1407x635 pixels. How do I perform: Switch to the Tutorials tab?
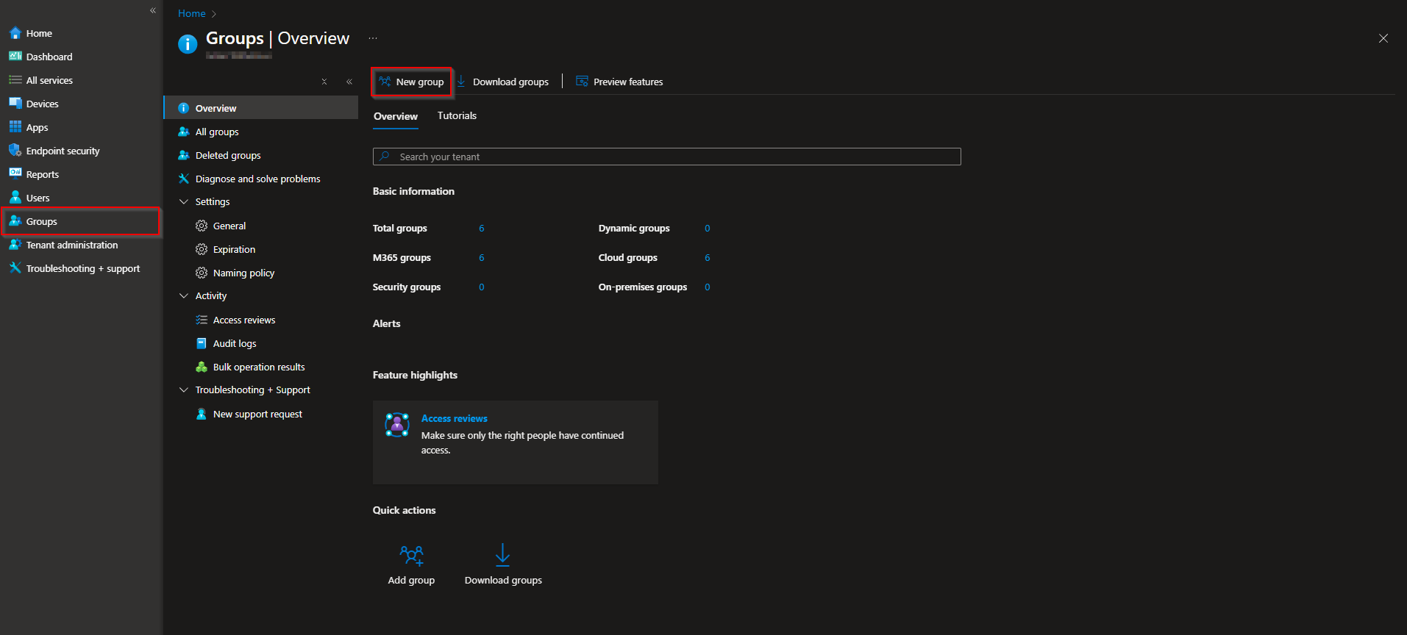pos(457,115)
